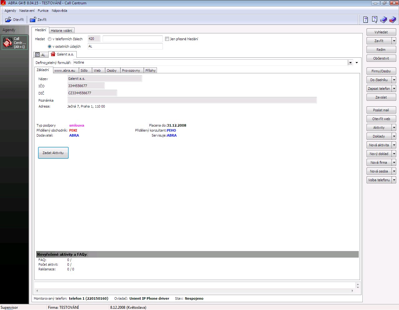Click the Otevřít web button

(x=381, y=119)
